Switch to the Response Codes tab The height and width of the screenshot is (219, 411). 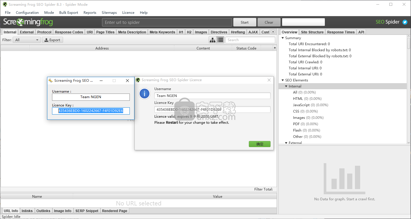(69, 32)
